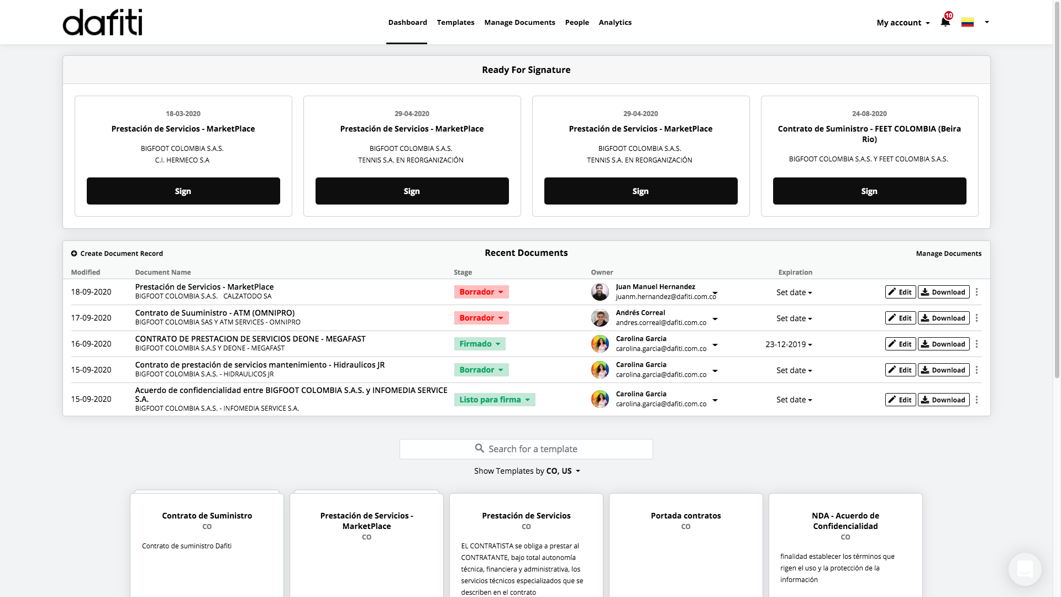Open the Prestación de Servicios CO template card
This screenshot has height=597, width=1061.
click(x=526, y=544)
